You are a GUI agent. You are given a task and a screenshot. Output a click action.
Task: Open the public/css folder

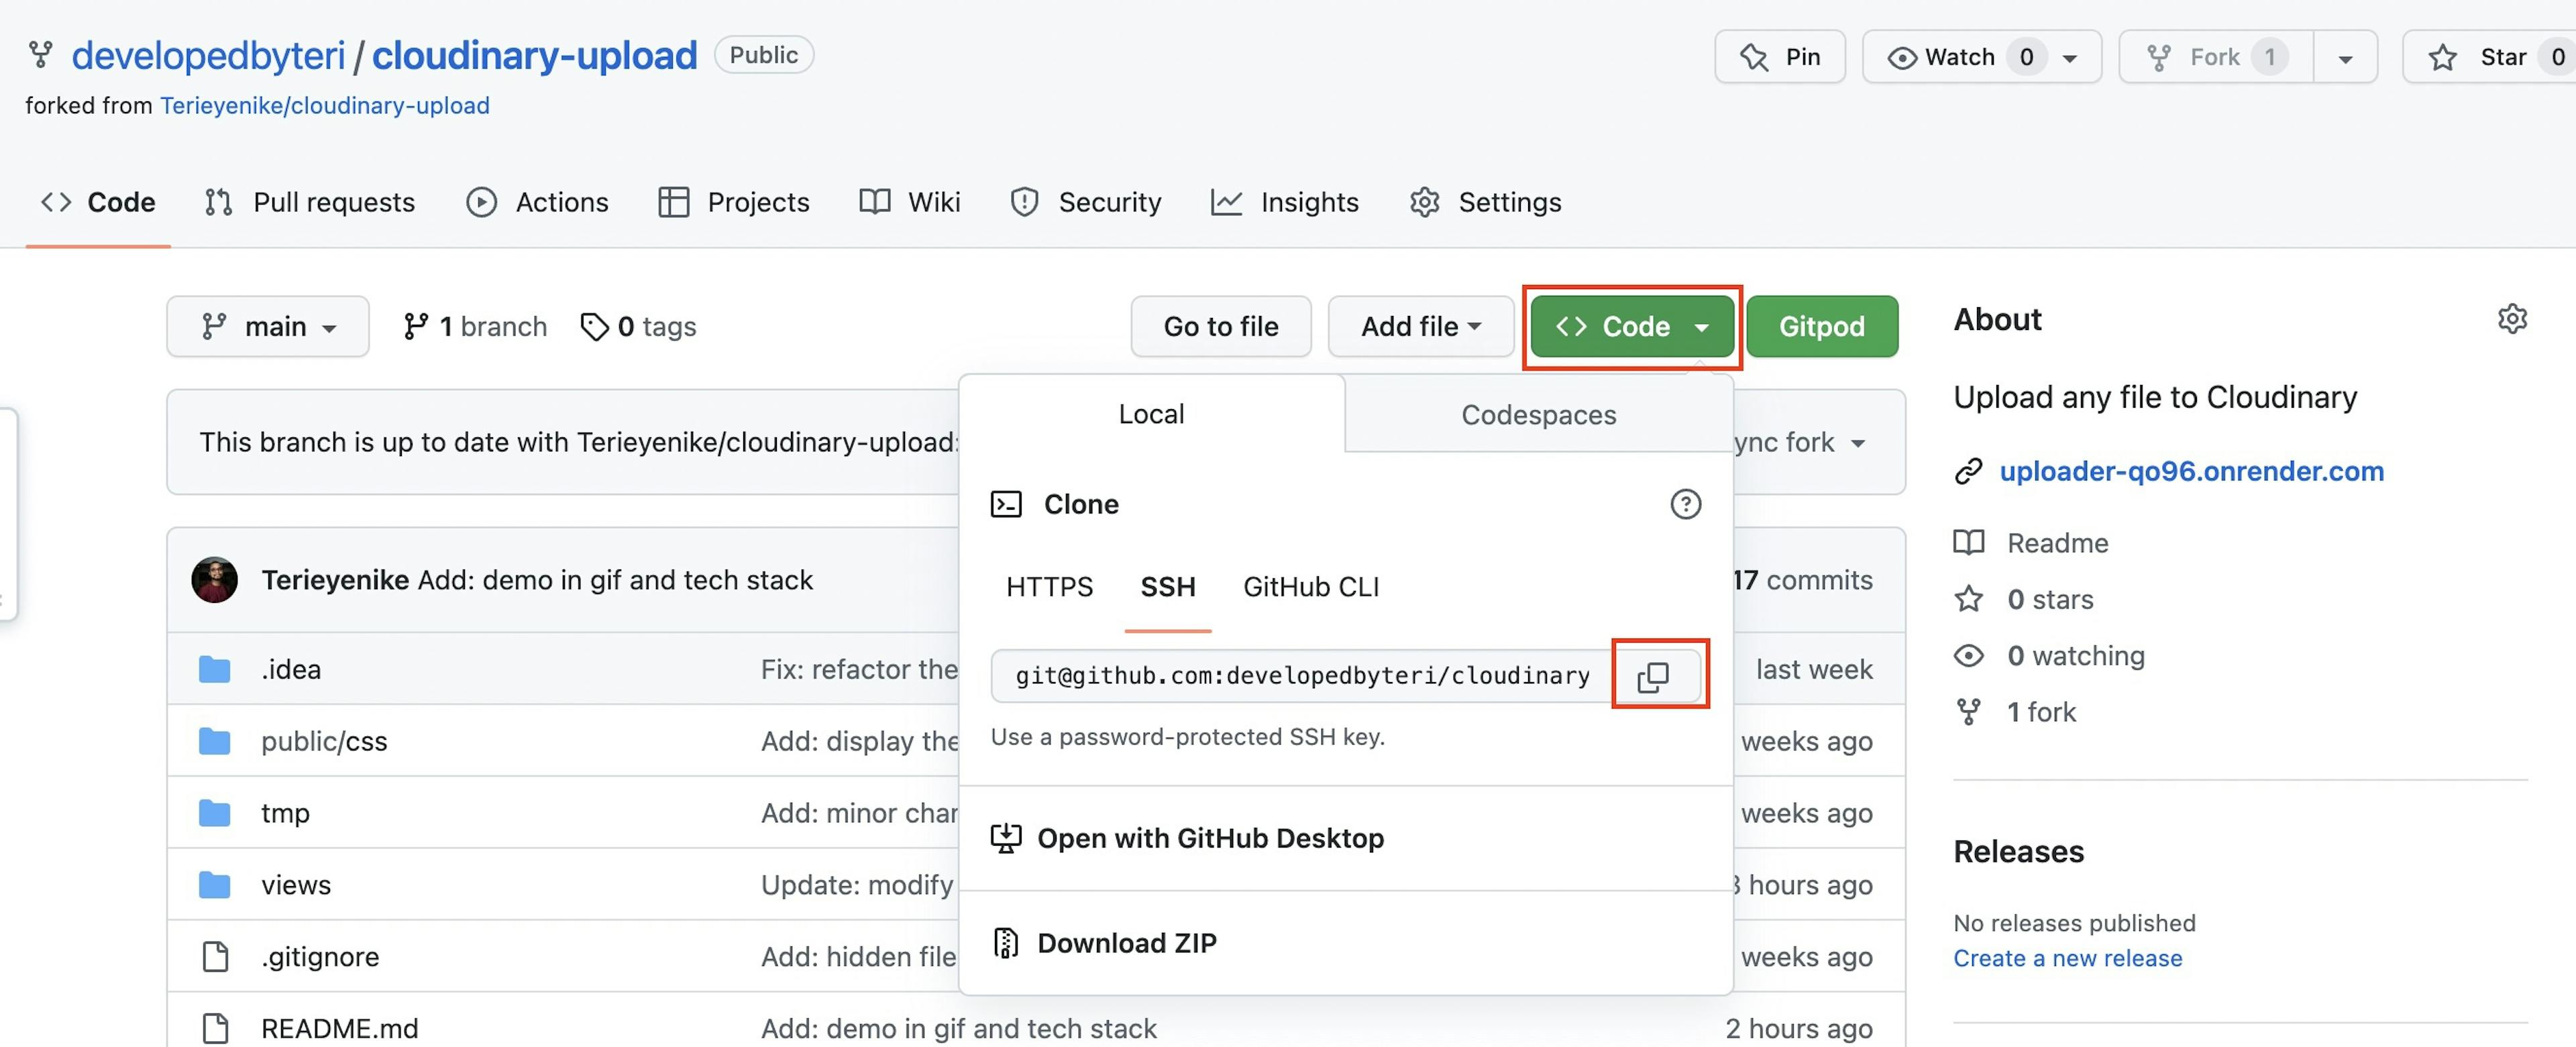point(324,741)
